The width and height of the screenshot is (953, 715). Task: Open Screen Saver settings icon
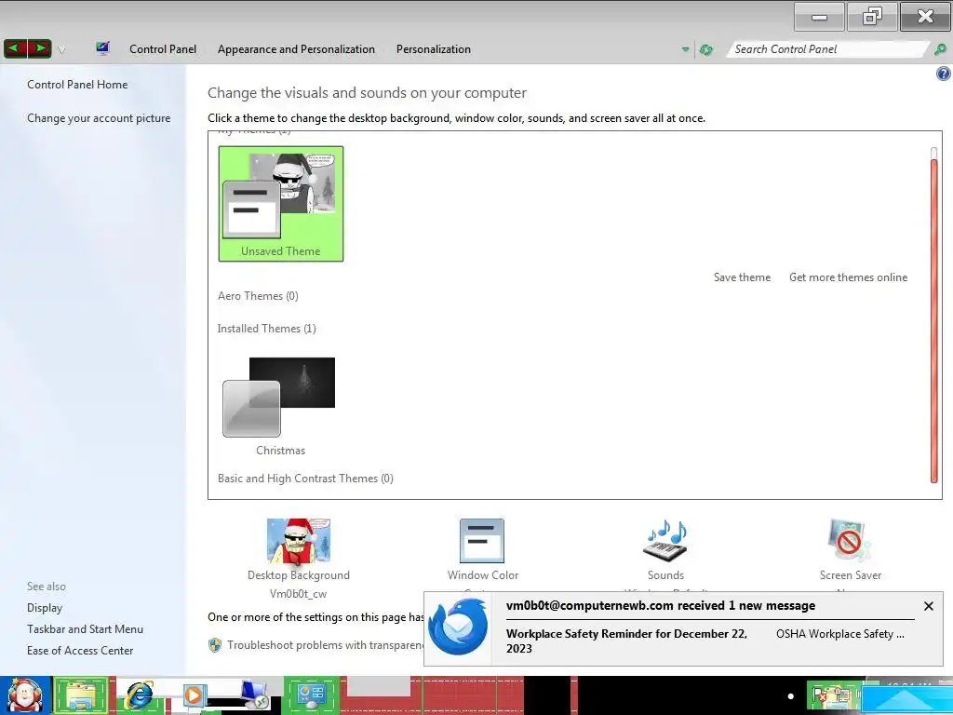850,541
